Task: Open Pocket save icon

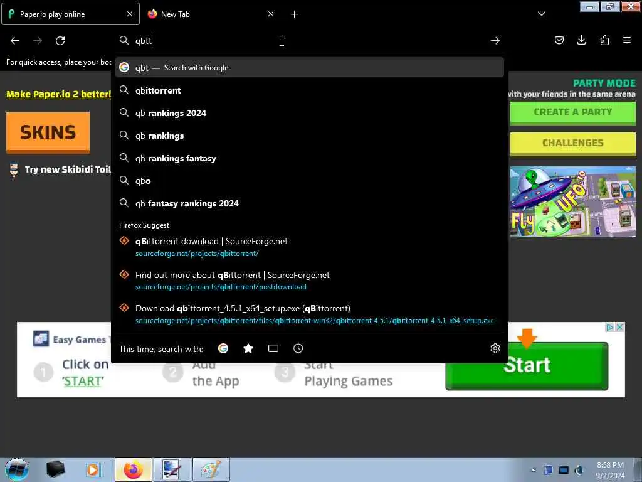Action: click(559, 40)
